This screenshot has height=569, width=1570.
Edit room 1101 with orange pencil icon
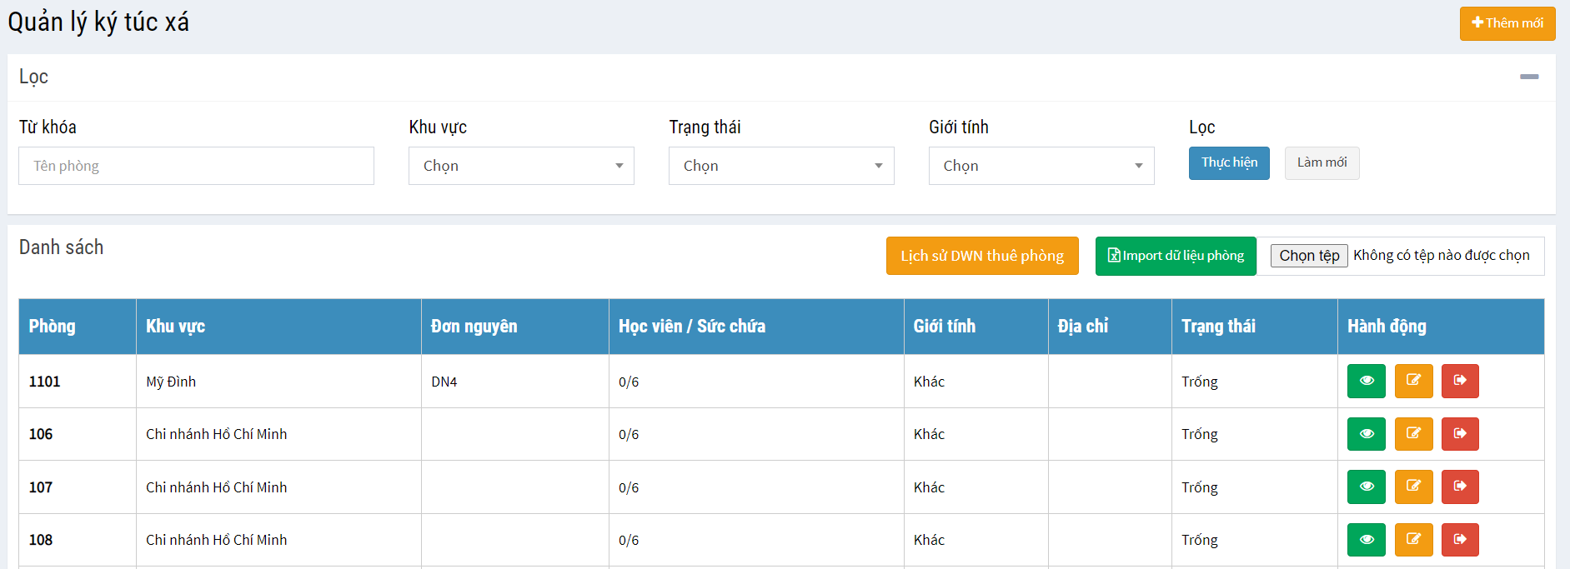pos(1413,381)
